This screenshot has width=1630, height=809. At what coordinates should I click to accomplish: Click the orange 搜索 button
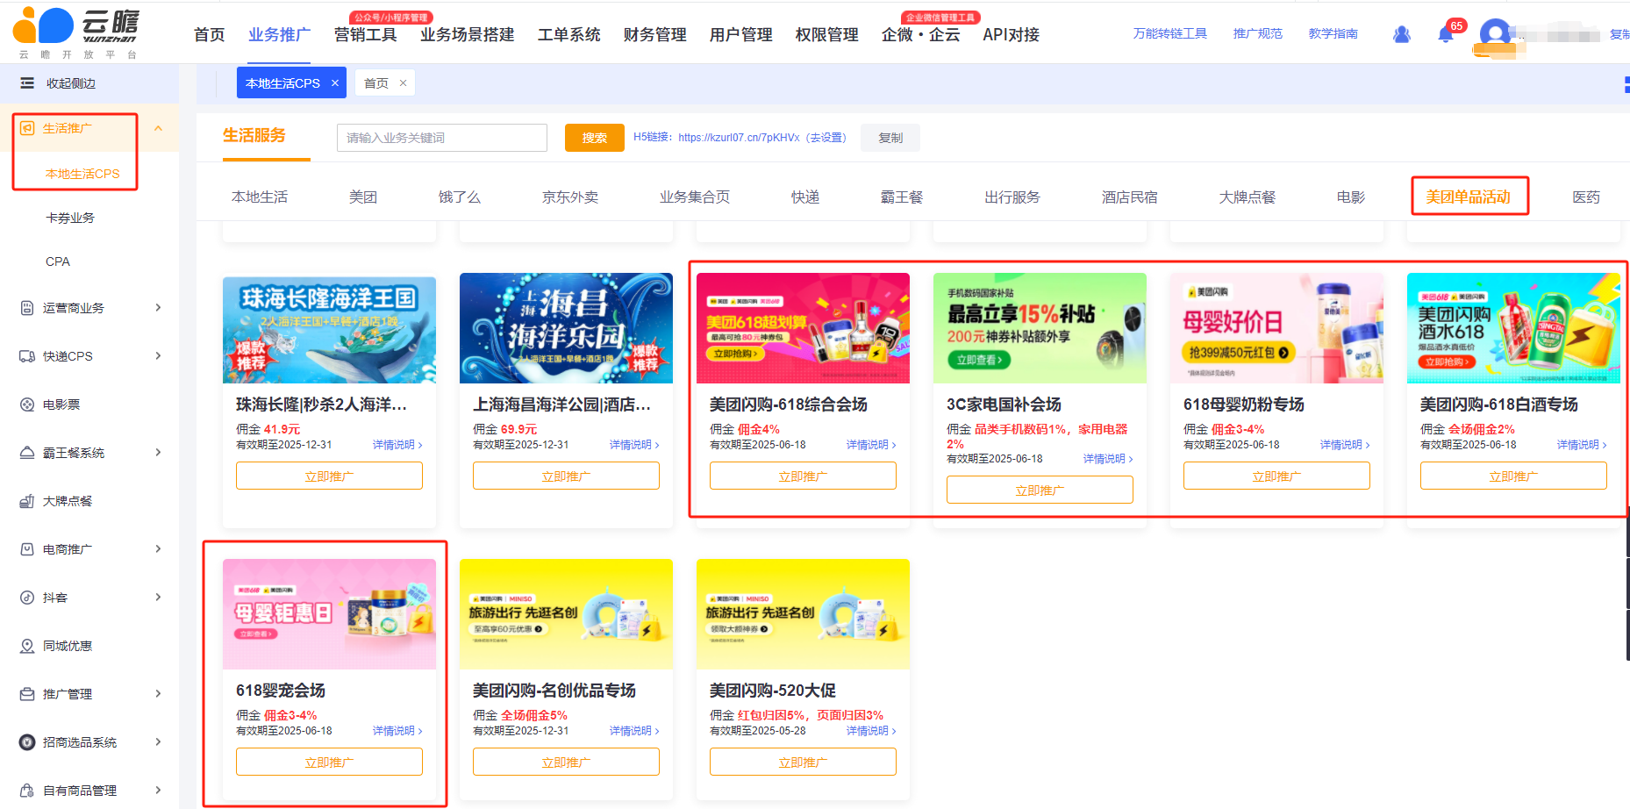595,138
